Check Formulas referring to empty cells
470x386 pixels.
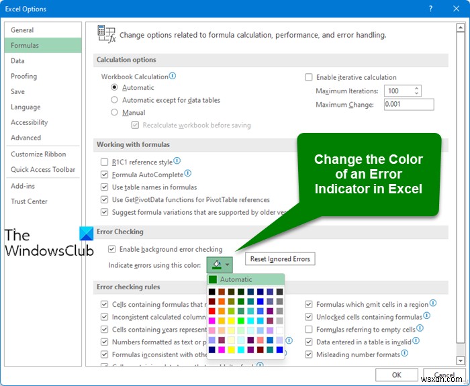308,330
